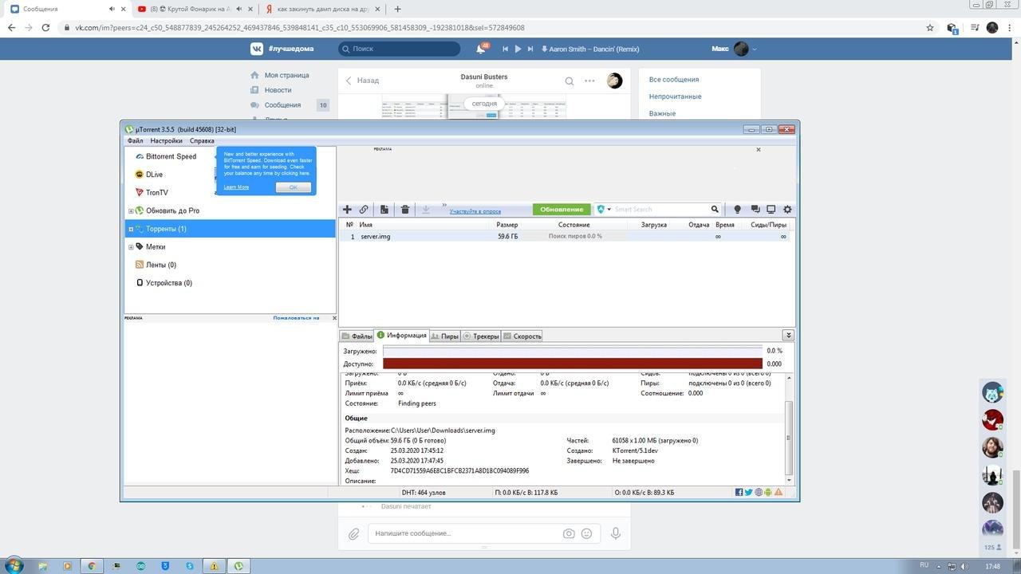This screenshot has height=574, width=1021.
Task: Start download with the grayed arrow icon
Action: (x=426, y=210)
